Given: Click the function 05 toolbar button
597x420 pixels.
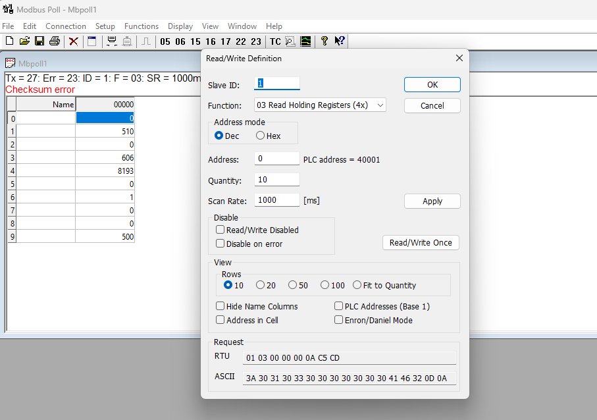Looking at the screenshot, I should tap(165, 41).
